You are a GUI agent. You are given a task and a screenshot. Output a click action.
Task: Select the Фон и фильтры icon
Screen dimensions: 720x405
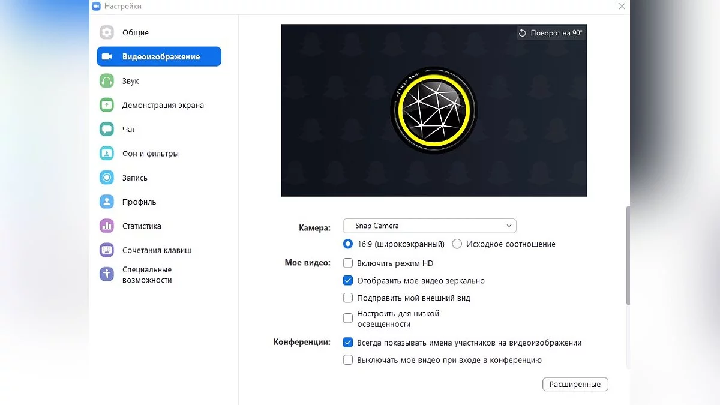pos(107,154)
